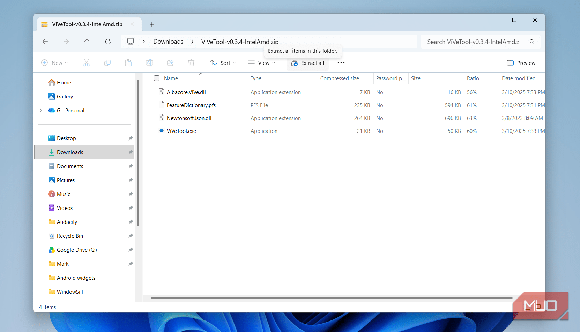
Task: Select the ViVeTool.exe file name
Action: tap(181, 131)
